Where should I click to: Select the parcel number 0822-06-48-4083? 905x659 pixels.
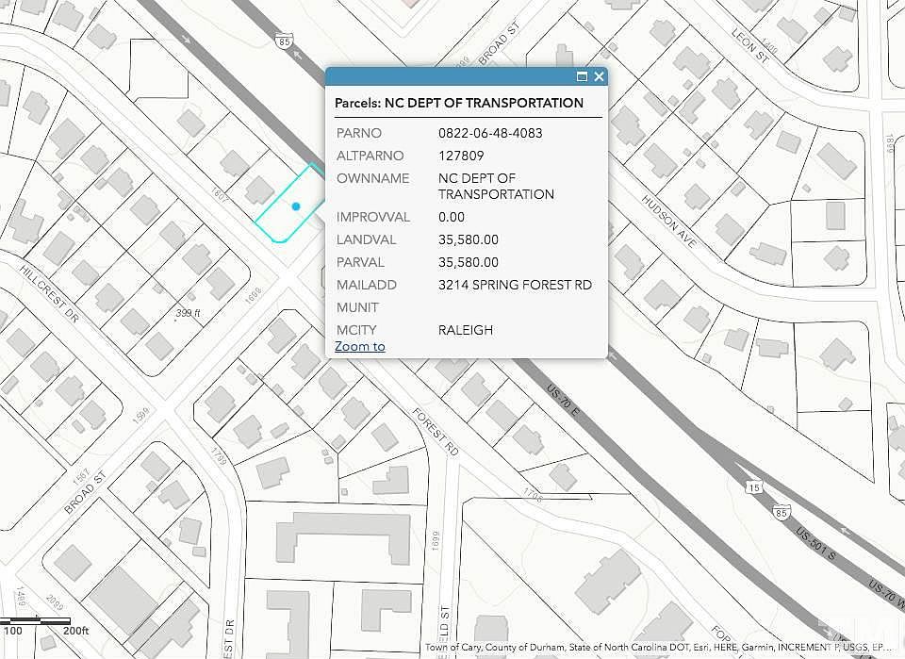[490, 133]
